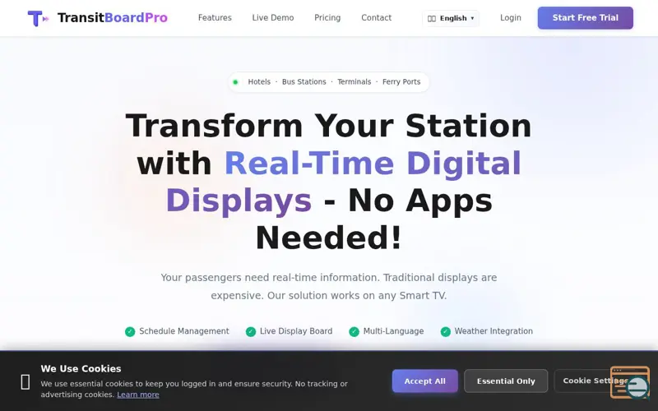Click the We Use Cookies heading
This screenshot has height=411, width=658.
coord(81,368)
